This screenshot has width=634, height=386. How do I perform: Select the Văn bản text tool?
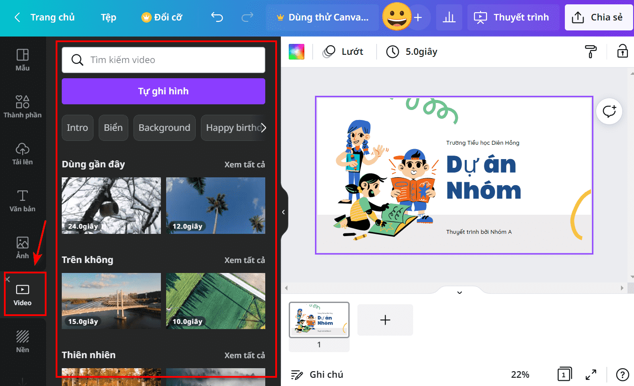click(23, 201)
